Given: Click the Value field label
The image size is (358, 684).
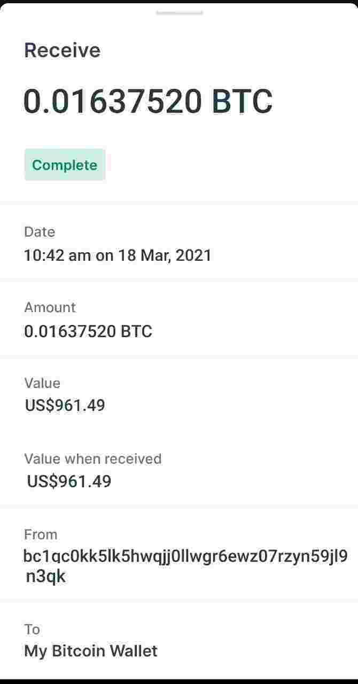Looking at the screenshot, I should pos(42,383).
